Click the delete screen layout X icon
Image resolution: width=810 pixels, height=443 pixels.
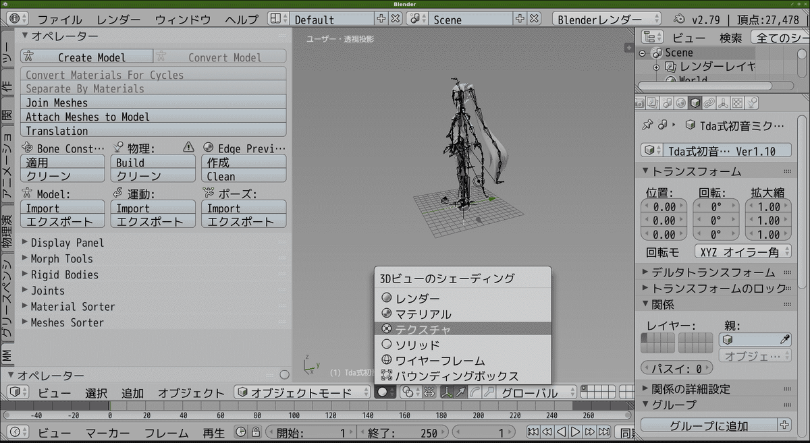pos(396,19)
